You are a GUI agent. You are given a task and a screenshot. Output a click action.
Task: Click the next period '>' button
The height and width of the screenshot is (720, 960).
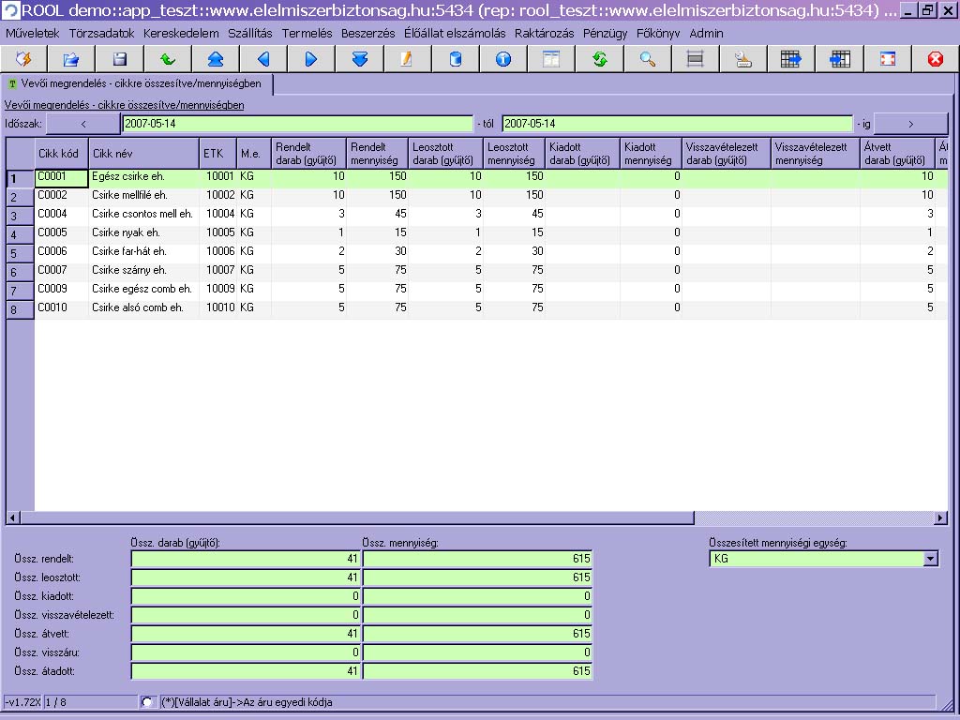[909, 124]
